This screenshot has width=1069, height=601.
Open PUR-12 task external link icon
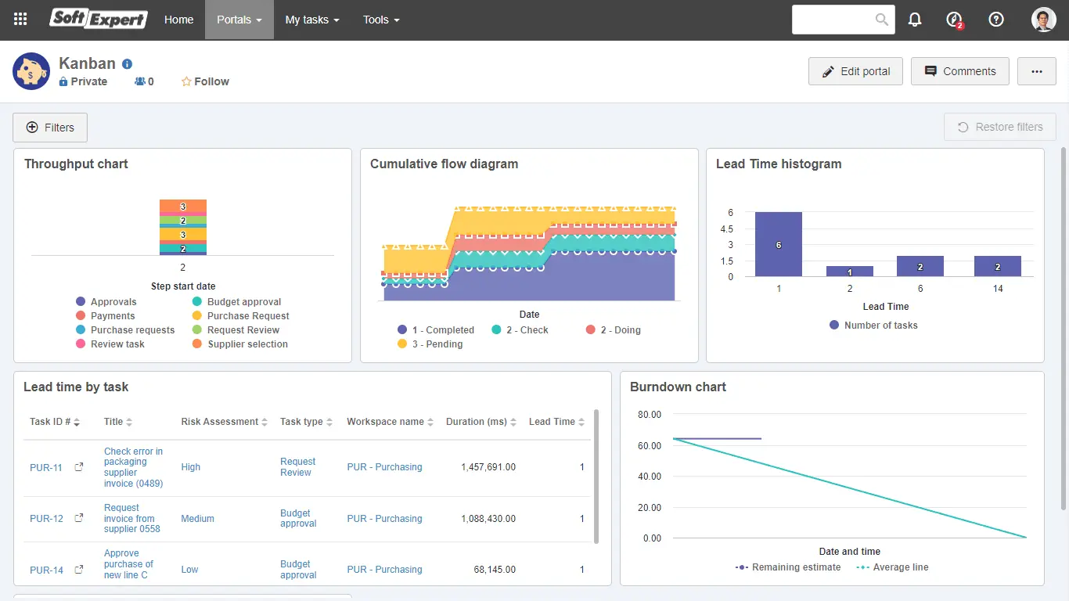coord(79,518)
